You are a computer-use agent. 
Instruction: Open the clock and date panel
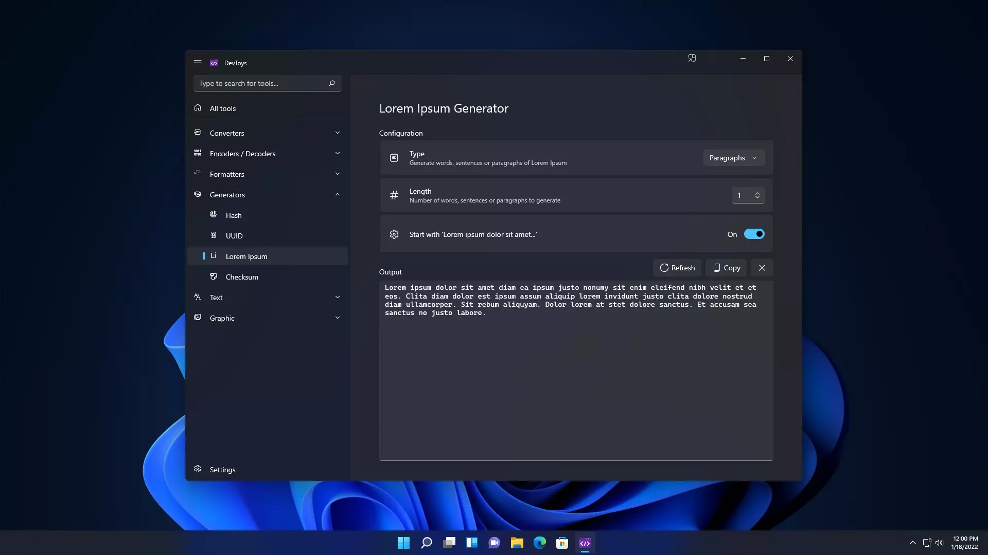coord(964,543)
